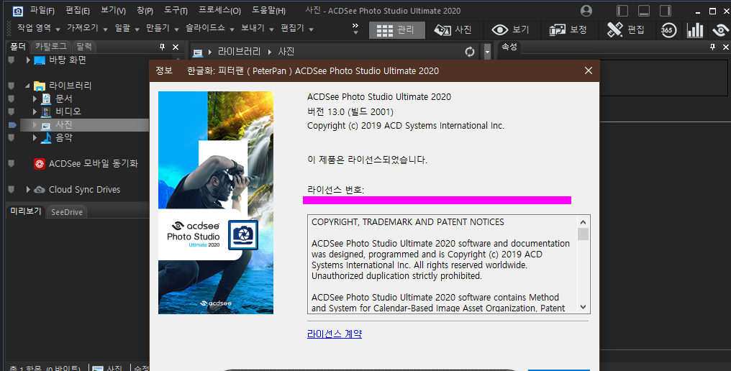Switch to the 폴더 tab
731x371 pixels.
(18, 47)
